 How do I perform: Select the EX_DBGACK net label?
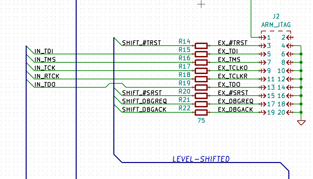[x=235, y=110]
